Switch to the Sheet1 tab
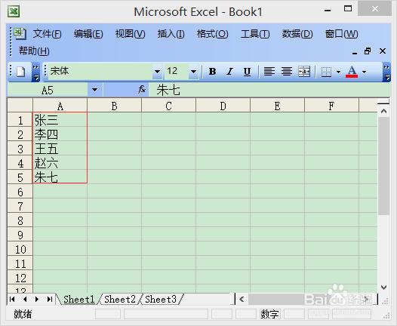397x326 pixels. pos(78,299)
